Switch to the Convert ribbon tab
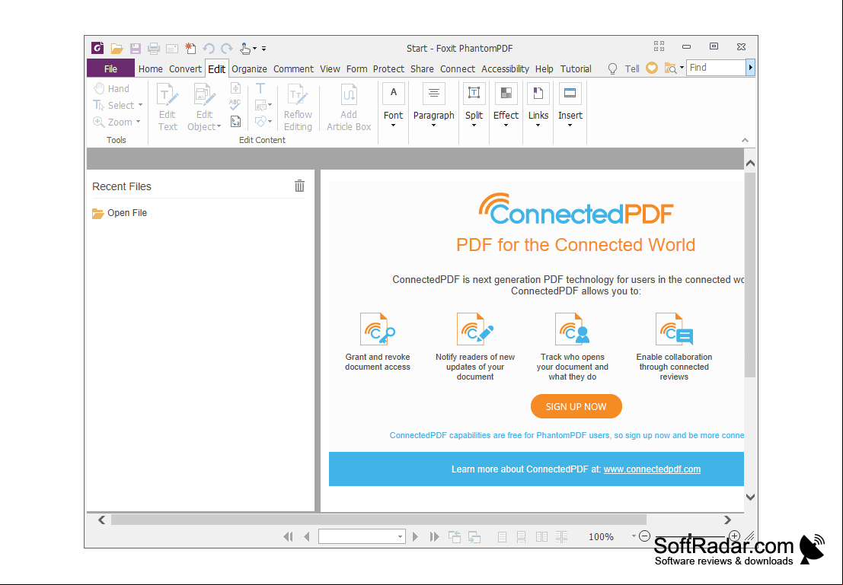The height and width of the screenshot is (585, 843). point(186,68)
